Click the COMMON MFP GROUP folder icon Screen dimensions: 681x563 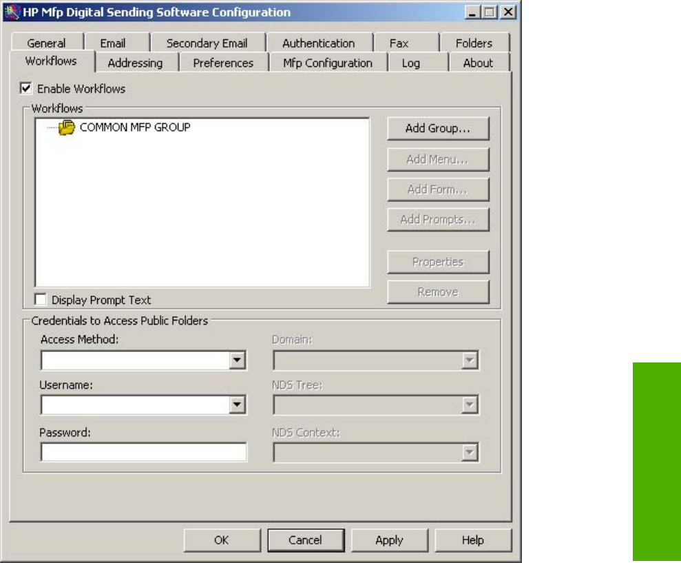67,127
